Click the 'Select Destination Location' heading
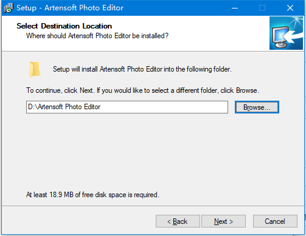The image size is (306, 236). [x=64, y=26]
